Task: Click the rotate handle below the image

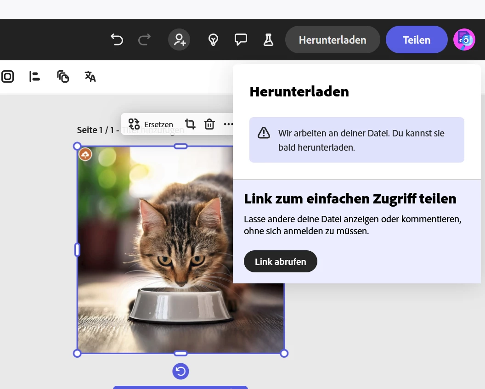Action: 180,371
